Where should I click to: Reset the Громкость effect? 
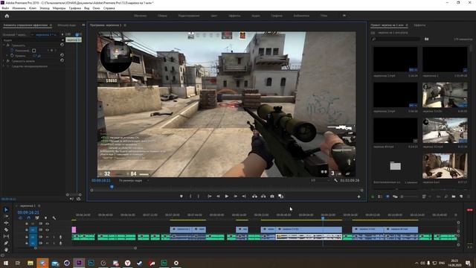point(62,45)
